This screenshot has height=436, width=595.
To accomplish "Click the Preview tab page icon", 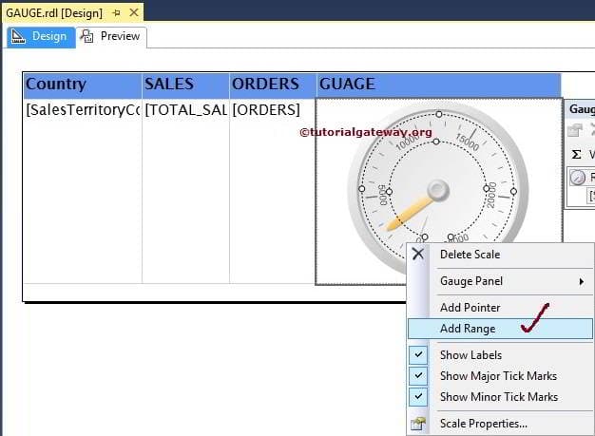I will 86,36.
